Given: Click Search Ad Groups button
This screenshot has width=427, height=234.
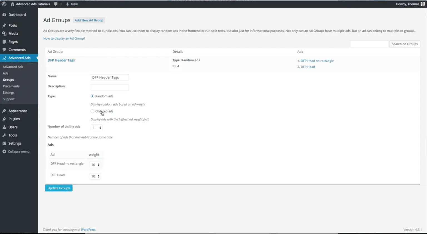Looking at the screenshot, I should pyautogui.click(x=404, y=44).
